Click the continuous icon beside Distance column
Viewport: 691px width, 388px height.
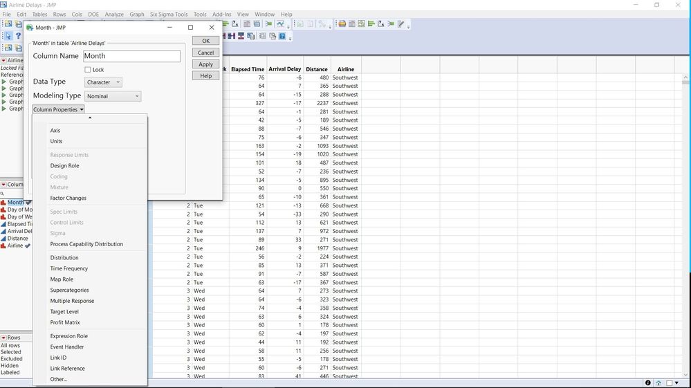(3, 238)
